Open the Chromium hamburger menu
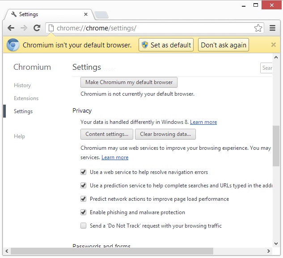Image resolution: width=283 pixels, height=258 pixels. point(273,28)
